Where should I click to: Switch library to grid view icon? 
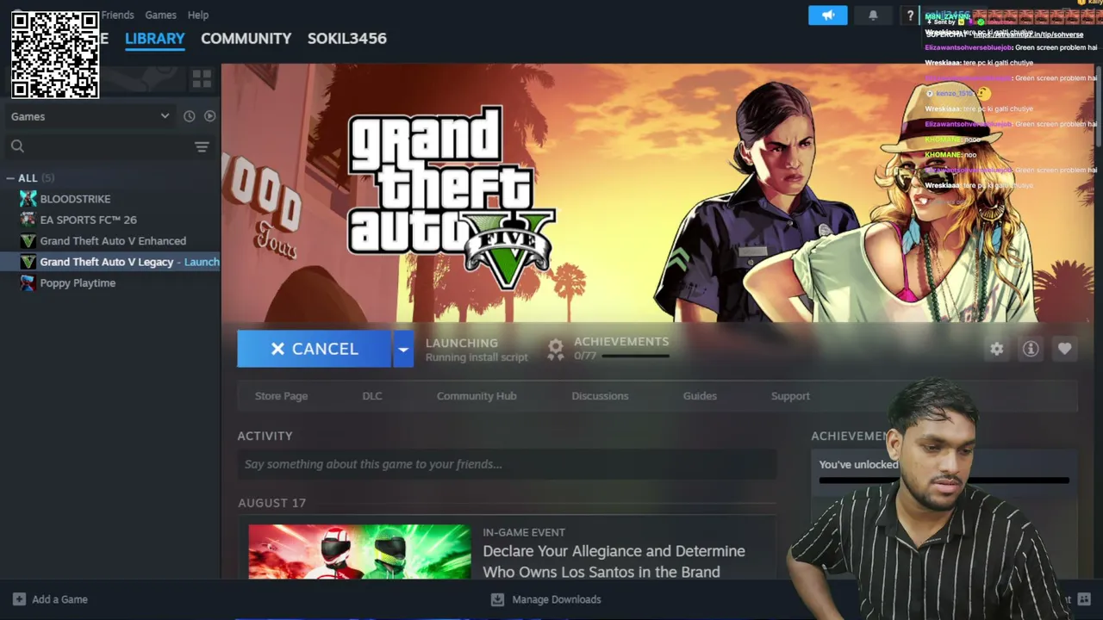(x=202, y=79)
